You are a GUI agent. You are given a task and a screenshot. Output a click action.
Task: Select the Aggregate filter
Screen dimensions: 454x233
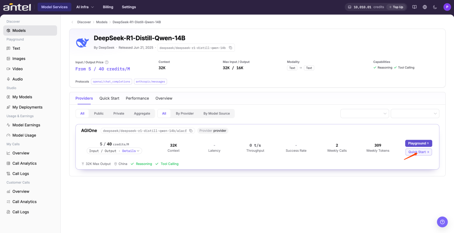point(142,113)
